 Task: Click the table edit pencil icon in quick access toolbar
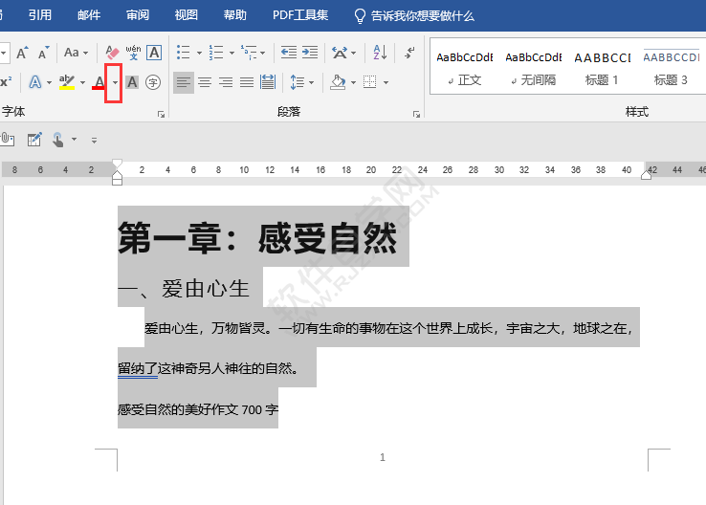pyautogui.click(x=34, y=140)
